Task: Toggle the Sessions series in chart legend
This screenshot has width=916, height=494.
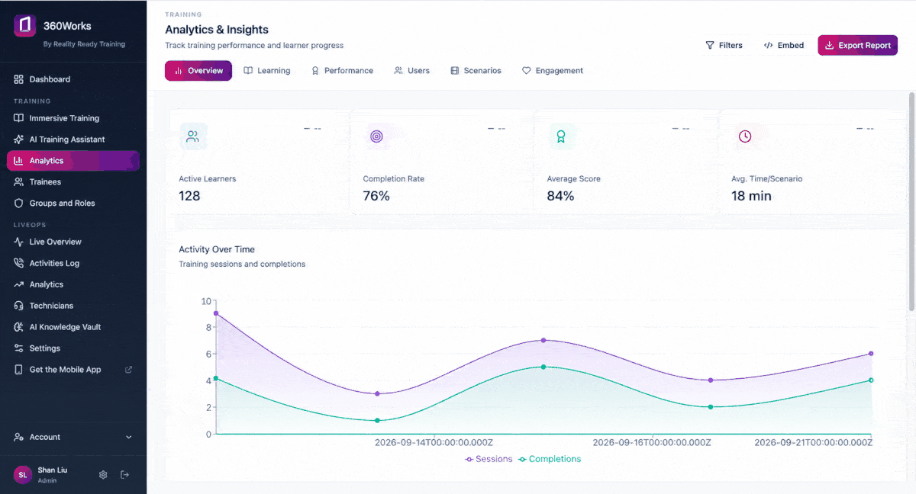Action: click(489, 459)
